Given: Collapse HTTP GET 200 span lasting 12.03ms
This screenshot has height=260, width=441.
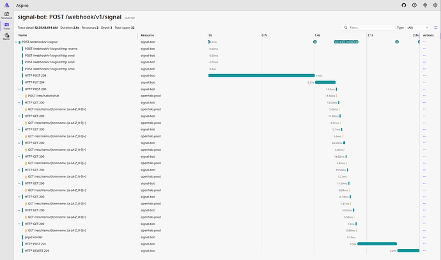Looking at the screenshot, I should pyautogui.click(x=19, y=103).
